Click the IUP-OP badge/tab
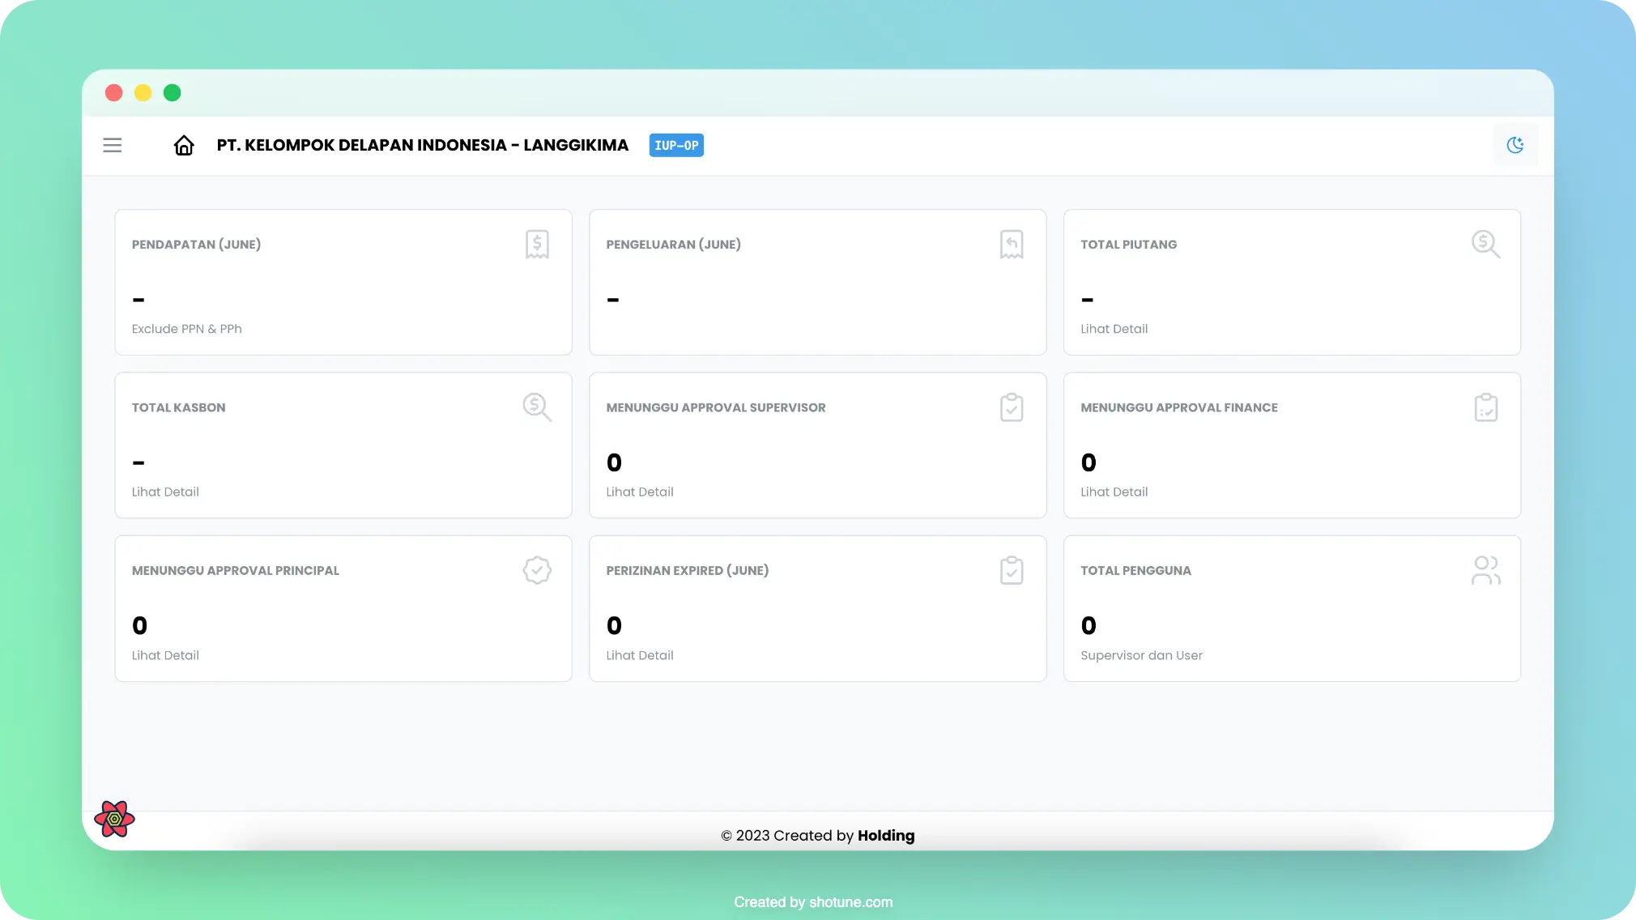Image resolution: width=1636 pixels, height=920 pixels. [x=675, y=145]
